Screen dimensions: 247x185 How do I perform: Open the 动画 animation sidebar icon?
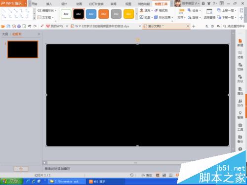pyautogui.click(x=240, y=55)
